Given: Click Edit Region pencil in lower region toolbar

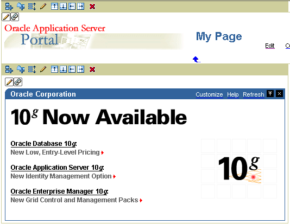Looking at the screenshot, I should tap(43, 69).
